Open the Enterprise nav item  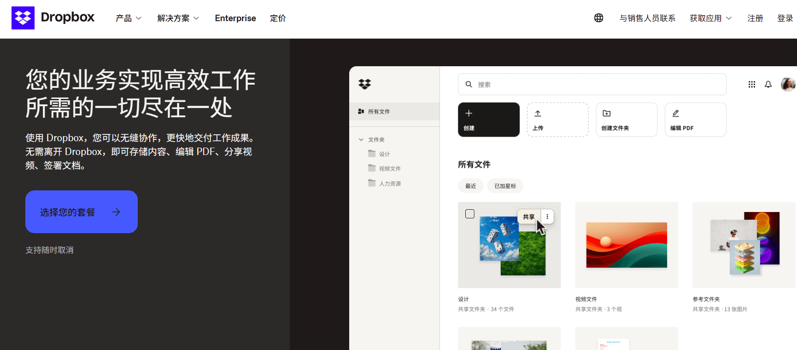tap(235, 18)
